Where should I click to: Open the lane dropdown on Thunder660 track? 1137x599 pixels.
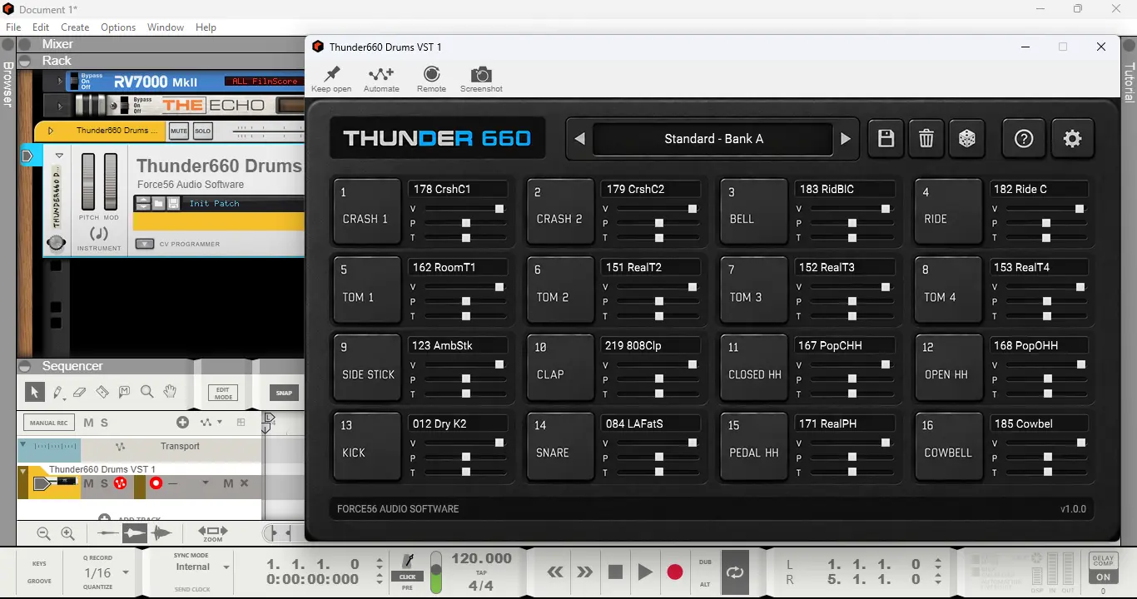(206, 483)
